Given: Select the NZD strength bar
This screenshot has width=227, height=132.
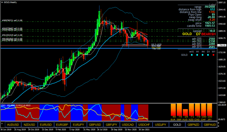Looking at the screenshot, I should click(191, 110).
